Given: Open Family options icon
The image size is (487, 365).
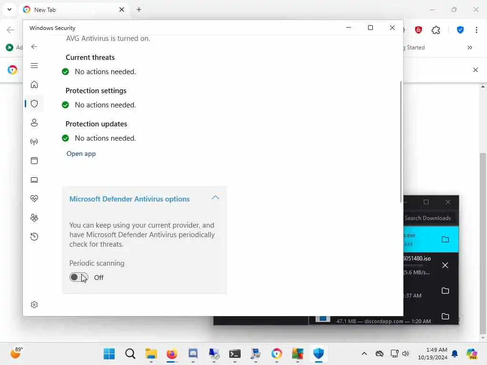Looking at the screenshot, I should [x=34, y=218].
